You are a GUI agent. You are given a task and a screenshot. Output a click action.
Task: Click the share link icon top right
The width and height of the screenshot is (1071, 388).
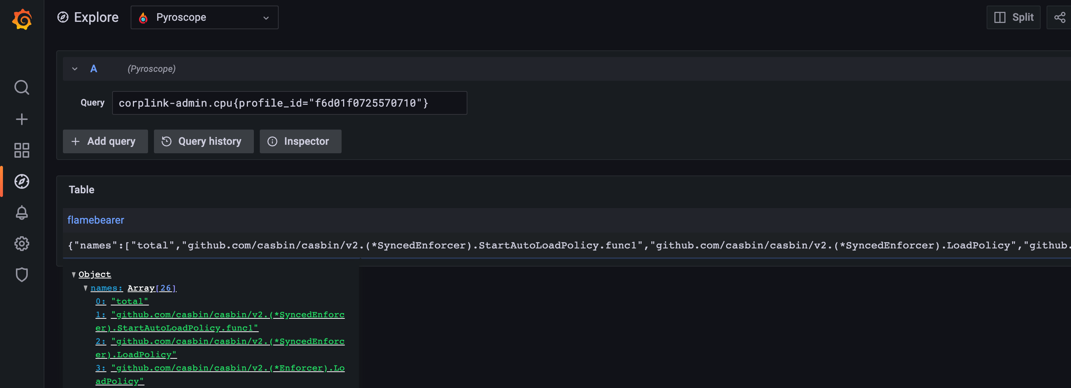pyautogui.click(x=1060, y=17)
